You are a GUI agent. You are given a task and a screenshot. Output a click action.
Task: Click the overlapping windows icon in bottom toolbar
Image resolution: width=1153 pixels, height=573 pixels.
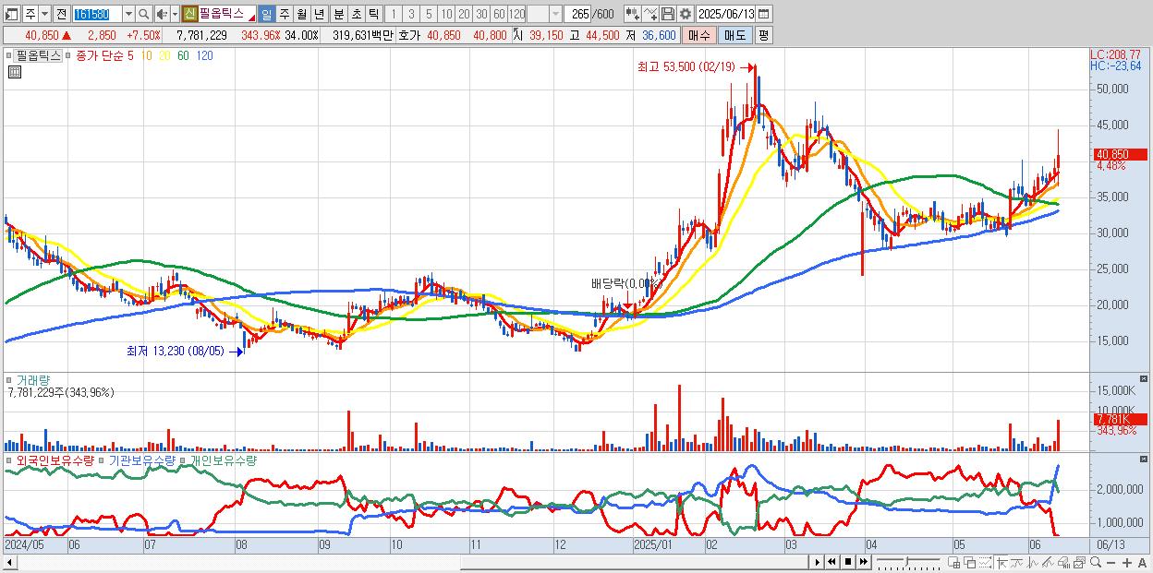970,562
